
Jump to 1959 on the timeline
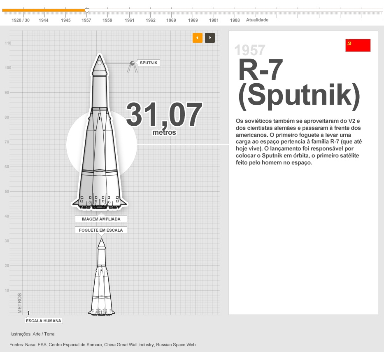coord(107,20)
